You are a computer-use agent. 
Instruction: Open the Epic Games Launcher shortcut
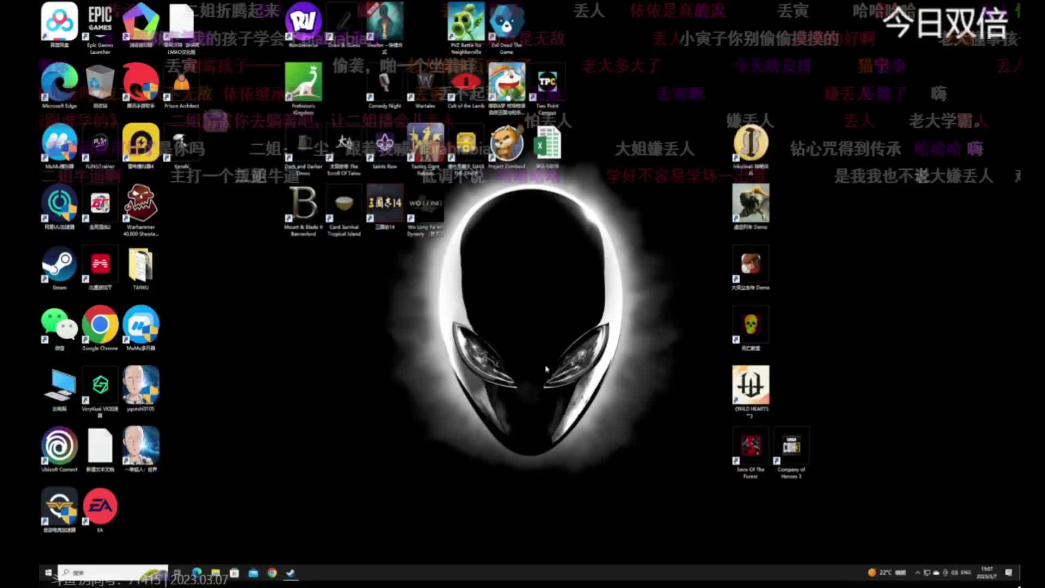click(x=100, y=27)
